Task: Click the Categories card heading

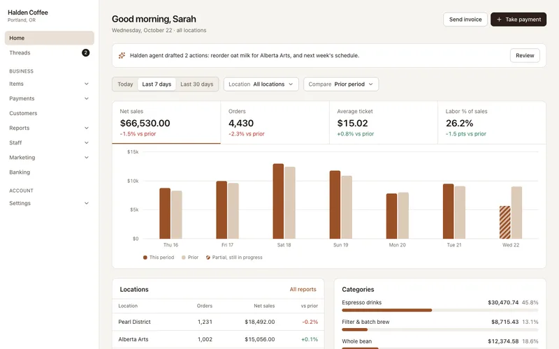Action: pyautogui.click(x=358, y=290)
